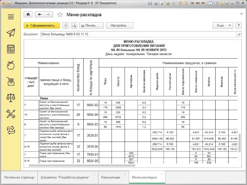Click the split window panels icon in the title bar
The height and width of the screenshot is (185, 247).
tap(210, 3)
